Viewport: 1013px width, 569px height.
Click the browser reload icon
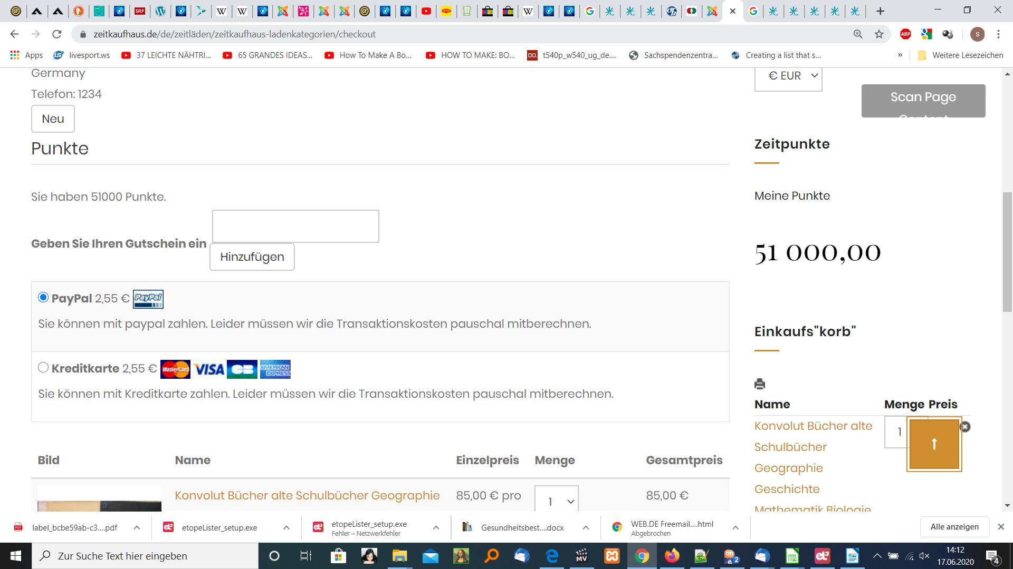pyautogui.click(x=57, y=34)
